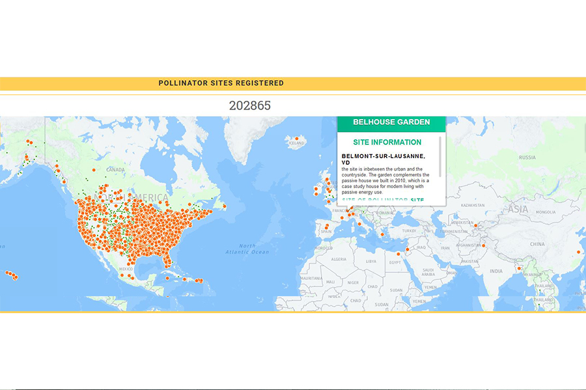Open the orange marker on England's south coast

click(329, 202)
